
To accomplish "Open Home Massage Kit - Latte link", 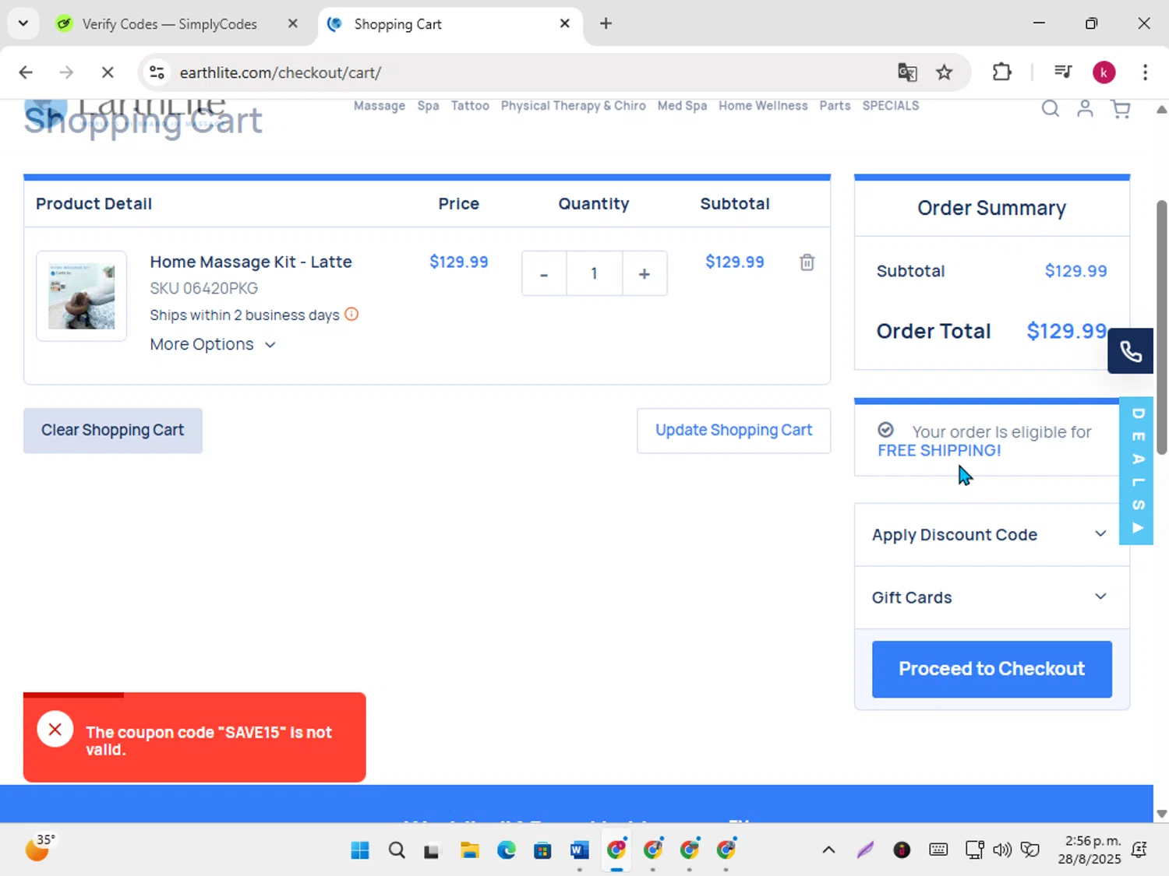I will point(251,262).
